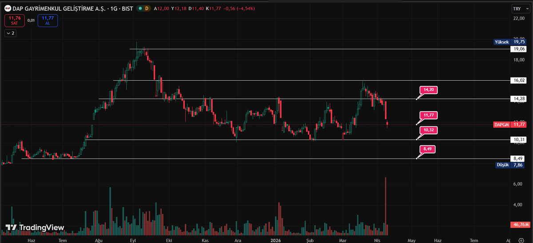The image size is (533, 243).
Task: Select the pink 8,49 price callout
Action: click(x=428, y=149)
